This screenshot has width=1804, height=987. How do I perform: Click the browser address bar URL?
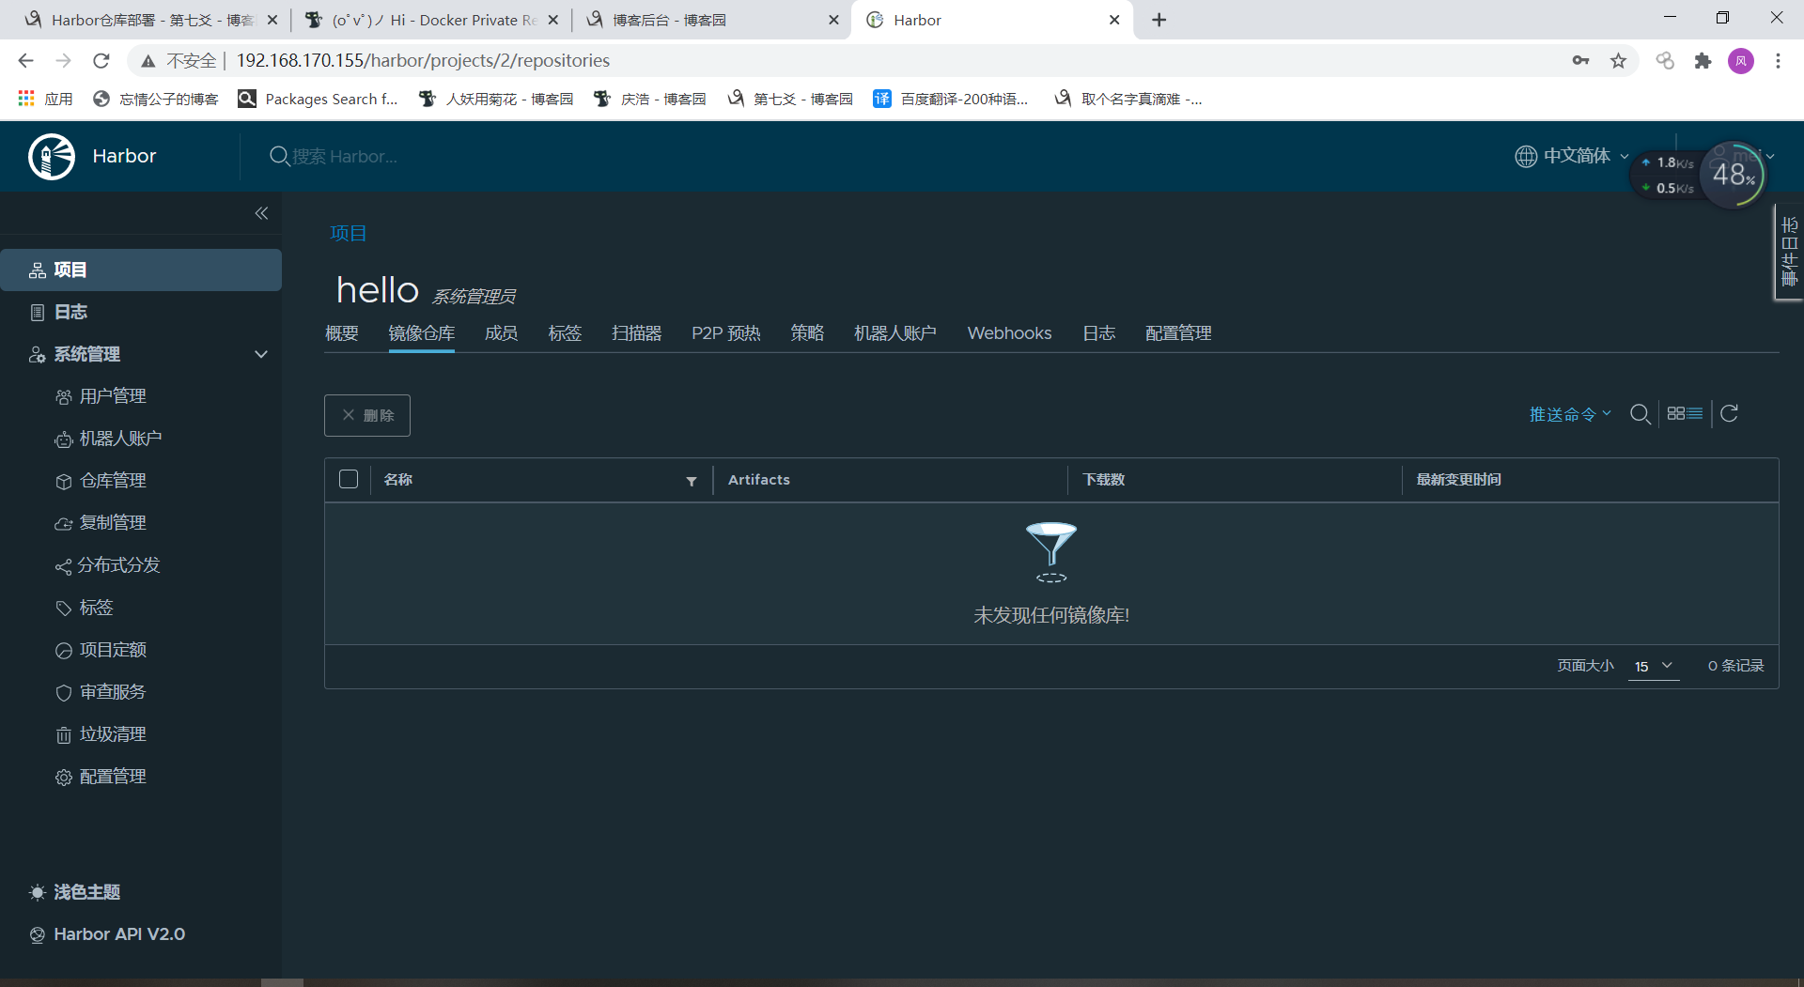pyautogui.click(x=423, y=61)
